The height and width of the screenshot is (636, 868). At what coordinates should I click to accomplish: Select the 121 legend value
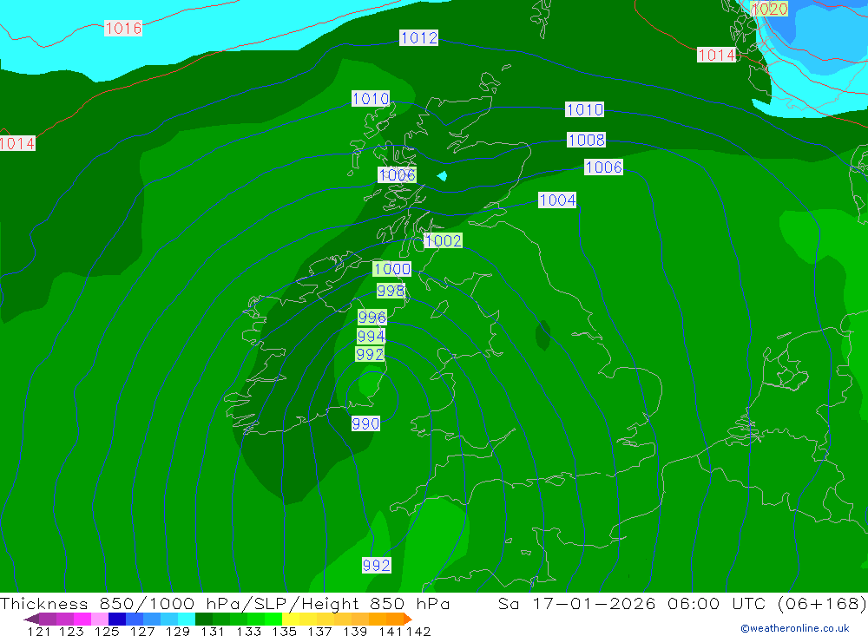(39, 631)
